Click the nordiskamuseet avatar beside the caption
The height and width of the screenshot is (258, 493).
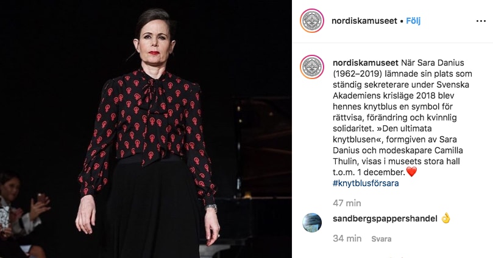(312, 67)
